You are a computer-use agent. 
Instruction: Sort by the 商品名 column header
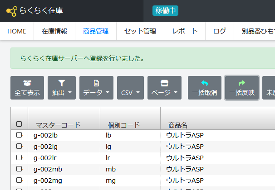(x=218, y=119)
